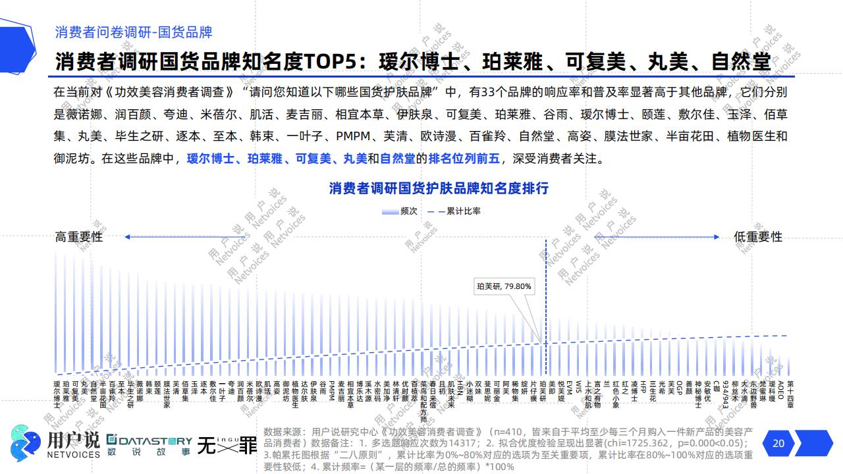843x474 pixels.
Task: Click the 半亩花田 axis label
Action: point(103,395)
